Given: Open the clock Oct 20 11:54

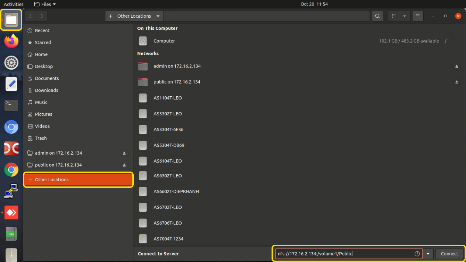Looking at the screenshot, I should click(314, 4).
